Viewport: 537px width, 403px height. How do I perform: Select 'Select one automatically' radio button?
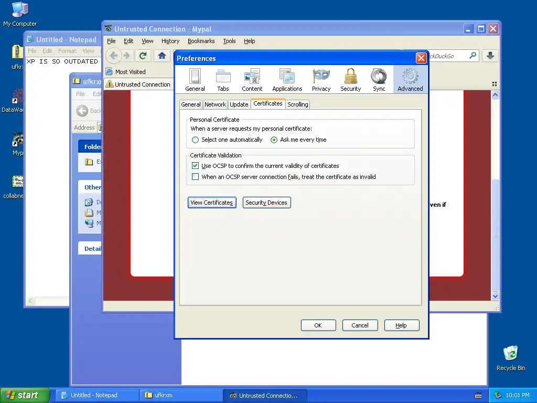[x=195, y=140]
